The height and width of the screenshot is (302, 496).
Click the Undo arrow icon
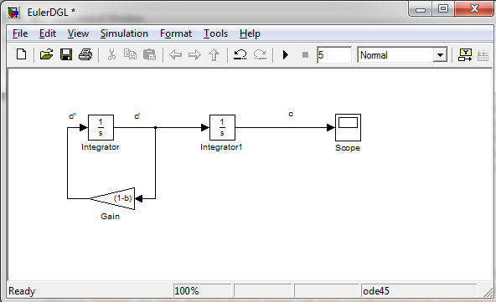click(240, 54)
